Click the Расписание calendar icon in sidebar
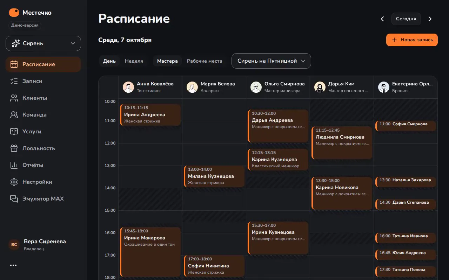This screenshot has width=449, height=280. pyautogui.click(x=14, y=64)
